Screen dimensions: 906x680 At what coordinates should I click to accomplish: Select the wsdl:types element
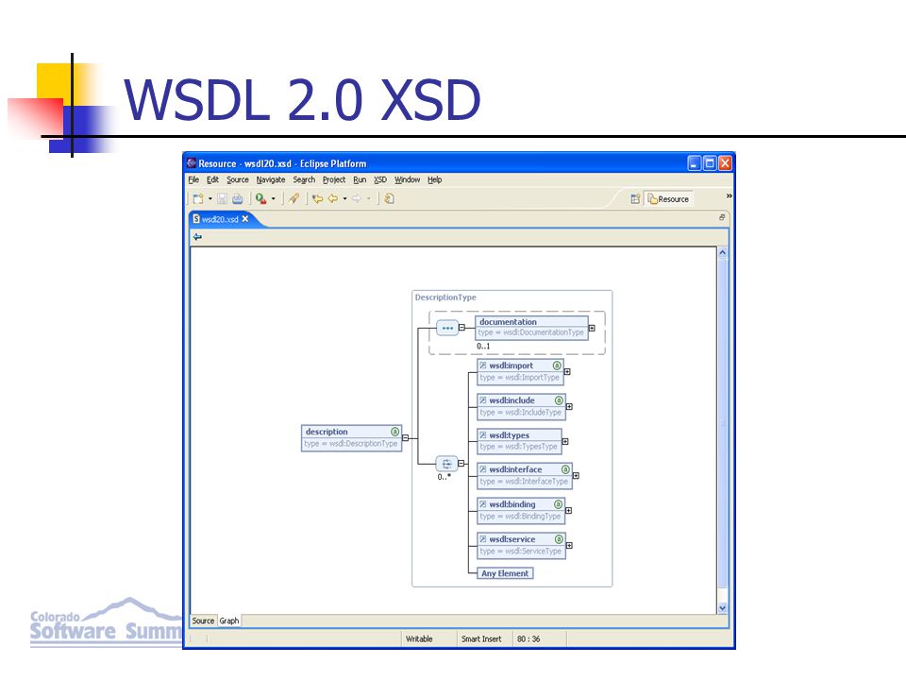[x=519, y=441]
